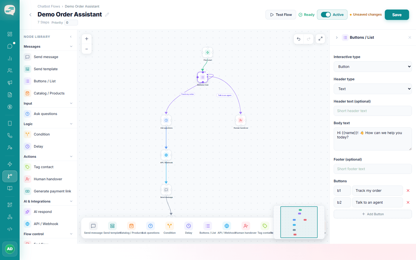Choose Tag contact in node library
The height and width of the screenshot is (260, 416).
(x=49, y=167)
